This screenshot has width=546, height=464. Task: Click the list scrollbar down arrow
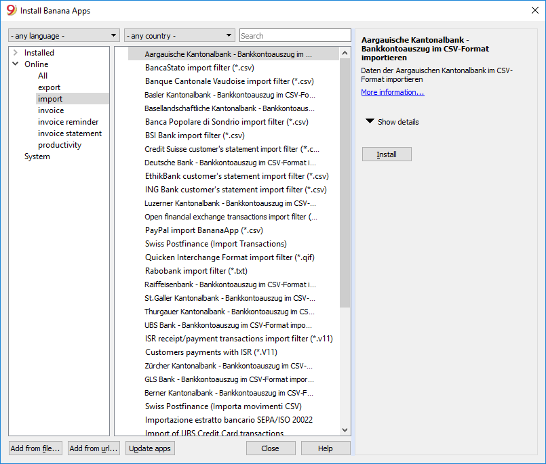(x=345, y=430)
